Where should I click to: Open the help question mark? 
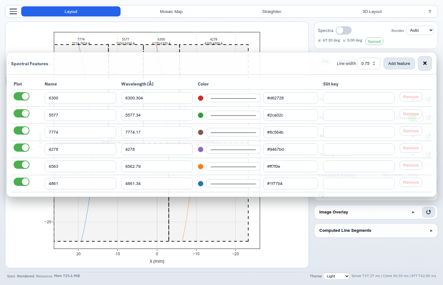coord(430,12)
